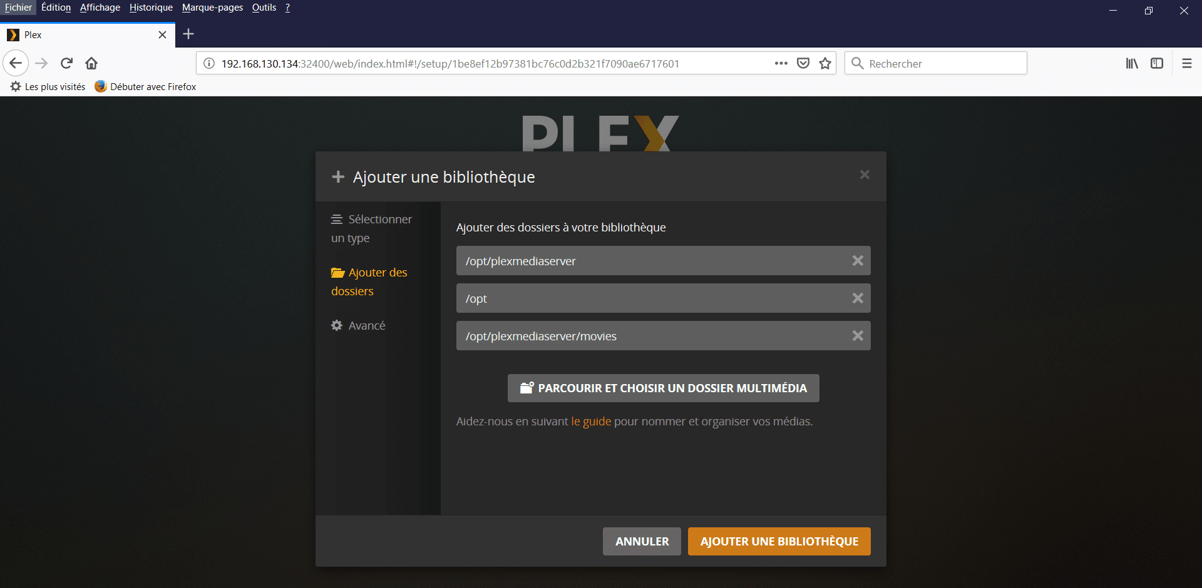This screenshot has height=588, width=1202.
Task: Switch to the Ajouter des dossiers step
Action: click(369, 281)
